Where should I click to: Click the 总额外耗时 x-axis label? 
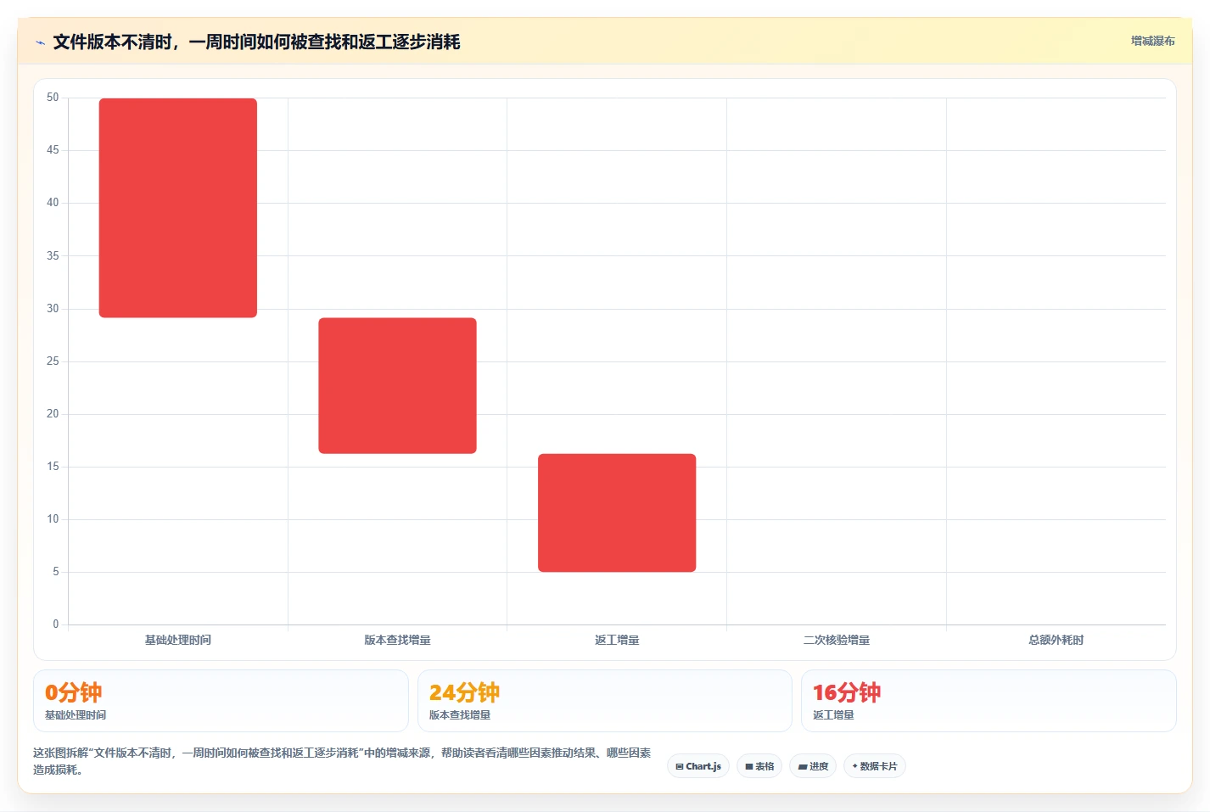1056,640
